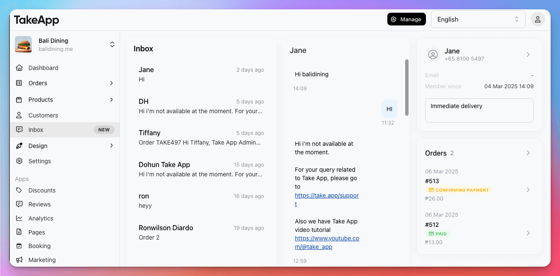Click the Hi balidining message

tap(312, 74)
